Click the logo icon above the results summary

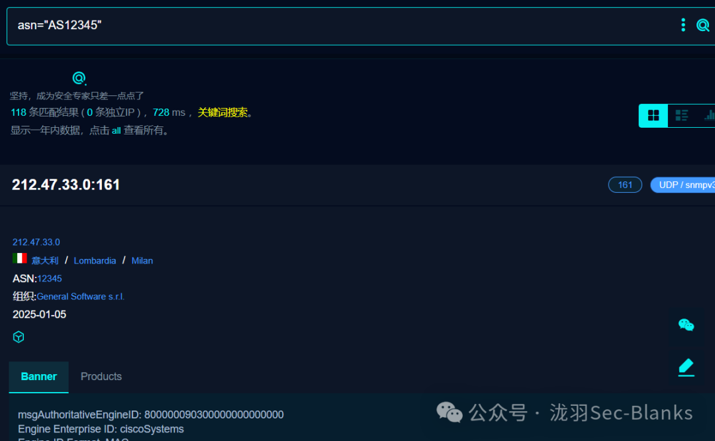79,78
